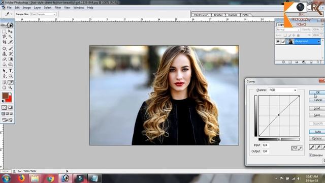Open the Window menu
Viewport: 325px width, 183px height.
[x=79, y=8]
